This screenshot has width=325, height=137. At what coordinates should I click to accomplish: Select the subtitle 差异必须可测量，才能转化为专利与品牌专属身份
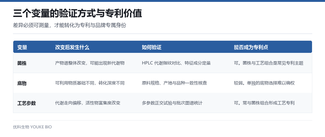[70, 25]
